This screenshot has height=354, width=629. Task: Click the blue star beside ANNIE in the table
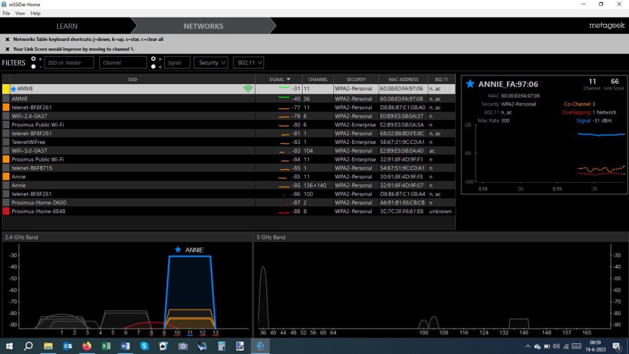(13, 89)
